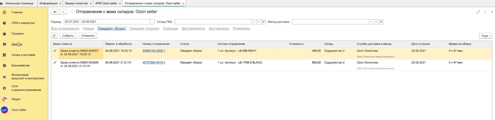This screenshot has width=495, height=120.
Task: Open the Продажи section
Action: pos(17,34)
